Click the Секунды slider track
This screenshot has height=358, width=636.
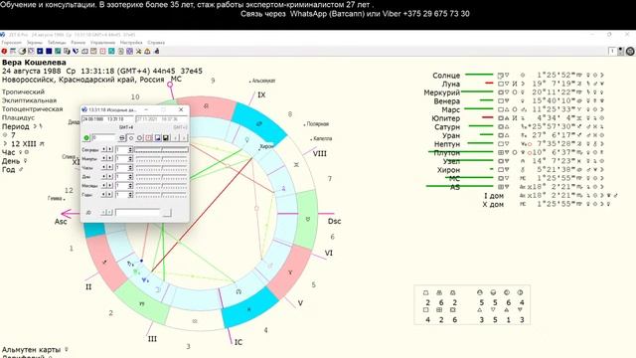161,150
